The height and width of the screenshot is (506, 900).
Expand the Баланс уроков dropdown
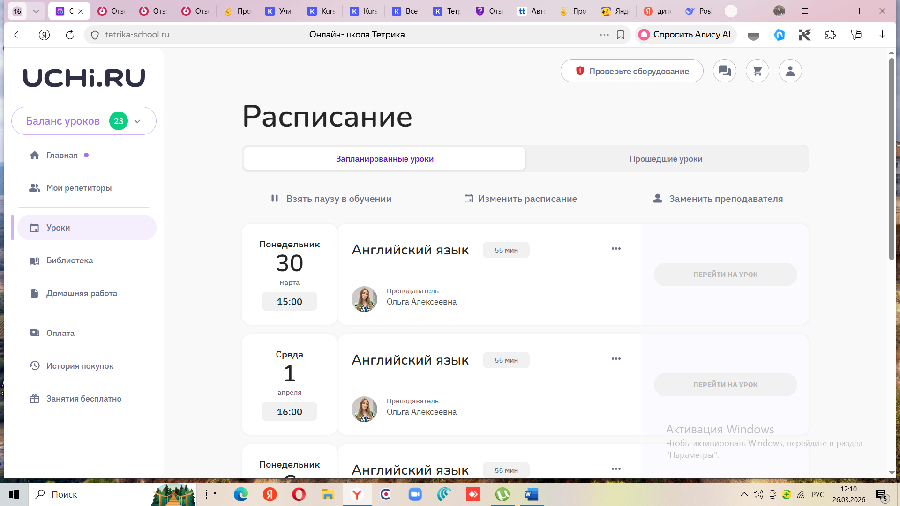click(x=137, y=121)
